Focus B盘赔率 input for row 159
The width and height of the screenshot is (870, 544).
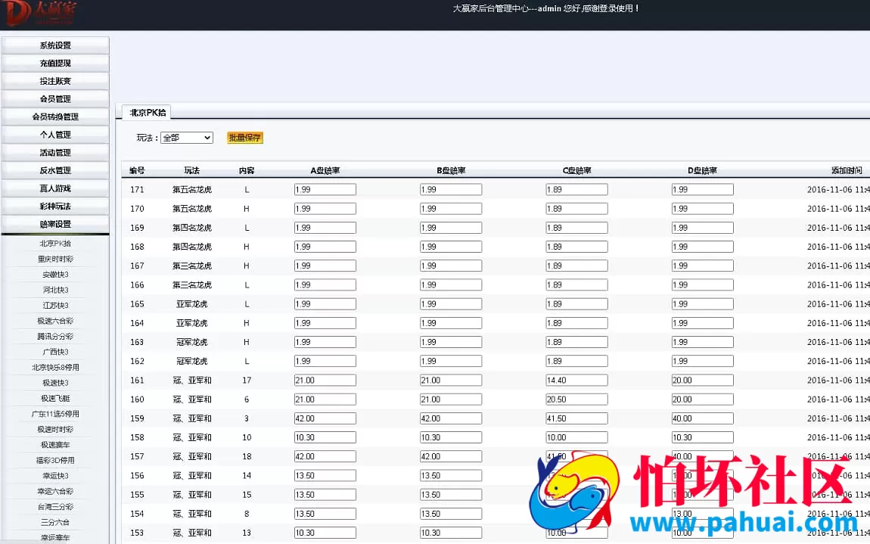click(450, 418)
